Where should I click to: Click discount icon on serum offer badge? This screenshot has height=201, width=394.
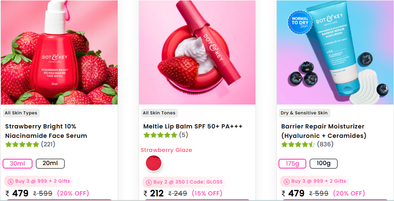[11, 181]
